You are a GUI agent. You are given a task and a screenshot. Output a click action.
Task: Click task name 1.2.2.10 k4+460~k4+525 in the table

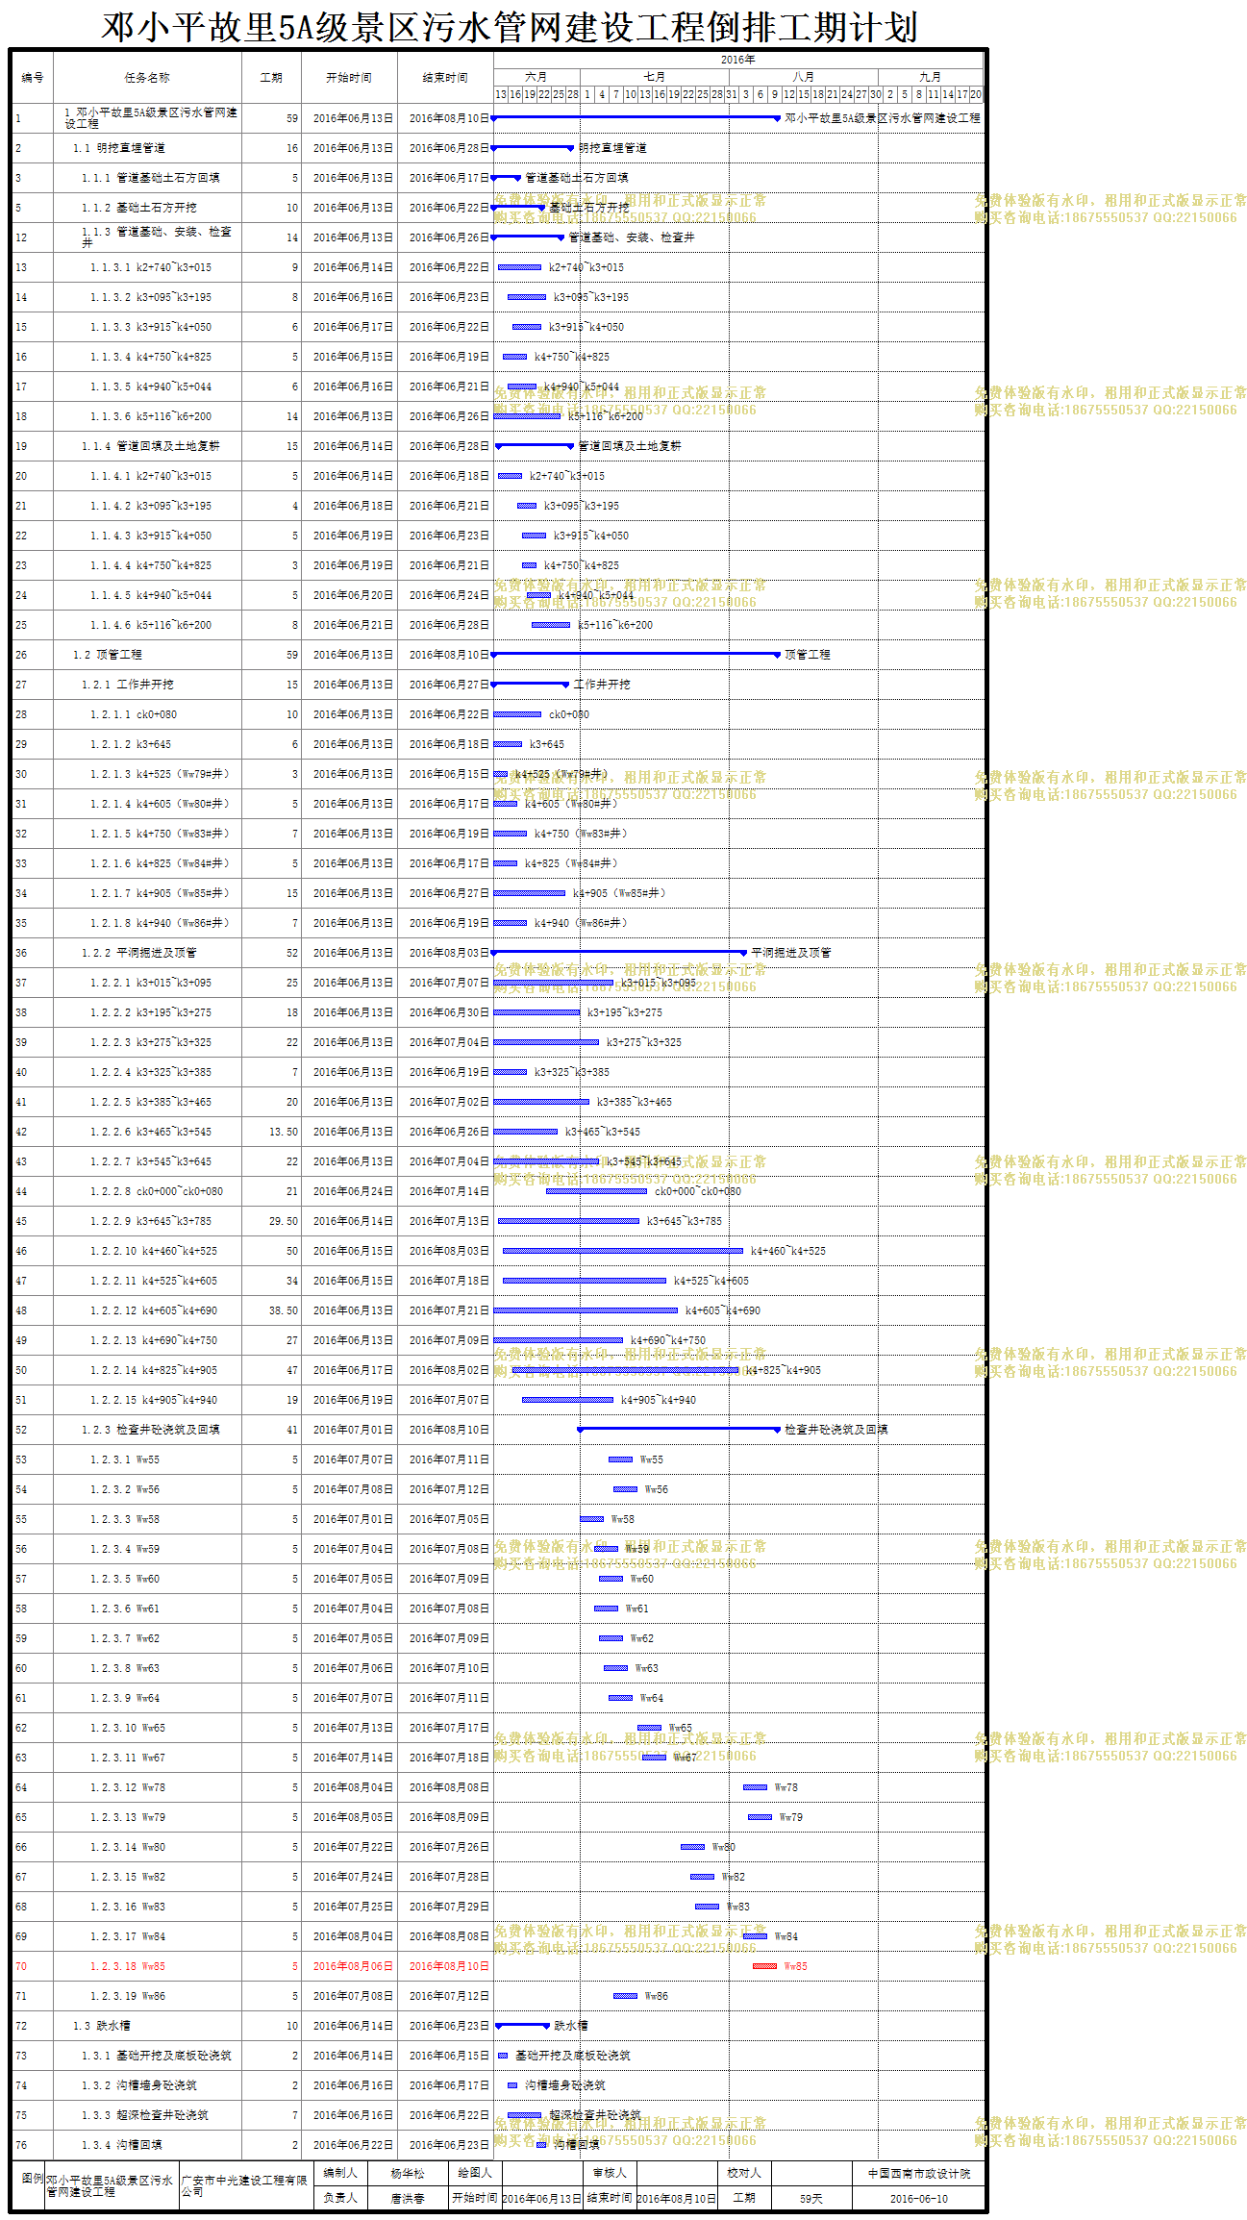154,1251
